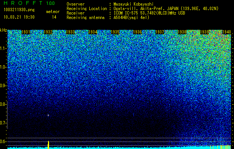
Task: Click the 1938 time marker
Action: 182,32
